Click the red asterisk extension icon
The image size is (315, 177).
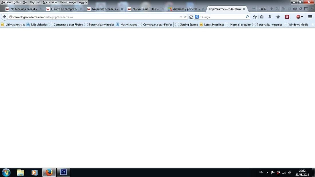pyautogui.click(x=287, y=17)
